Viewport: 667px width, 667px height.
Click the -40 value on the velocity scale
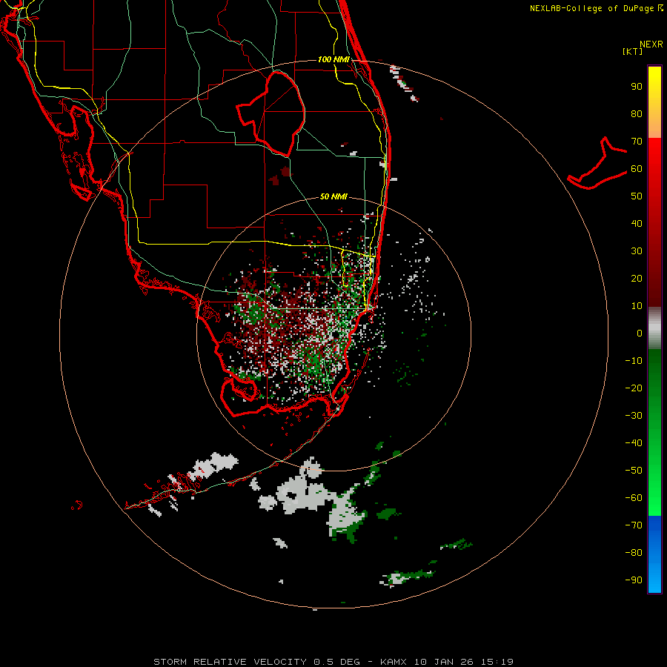[634, 443]
